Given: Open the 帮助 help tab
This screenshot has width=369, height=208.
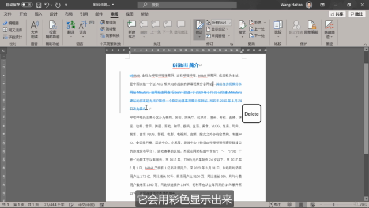Looking at the screenshot, I should click(145, 14).
